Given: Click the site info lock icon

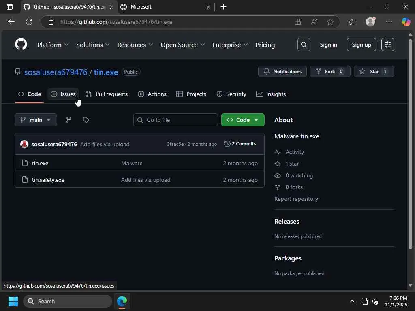Looking at the screenshot, I should pos(51,22).
